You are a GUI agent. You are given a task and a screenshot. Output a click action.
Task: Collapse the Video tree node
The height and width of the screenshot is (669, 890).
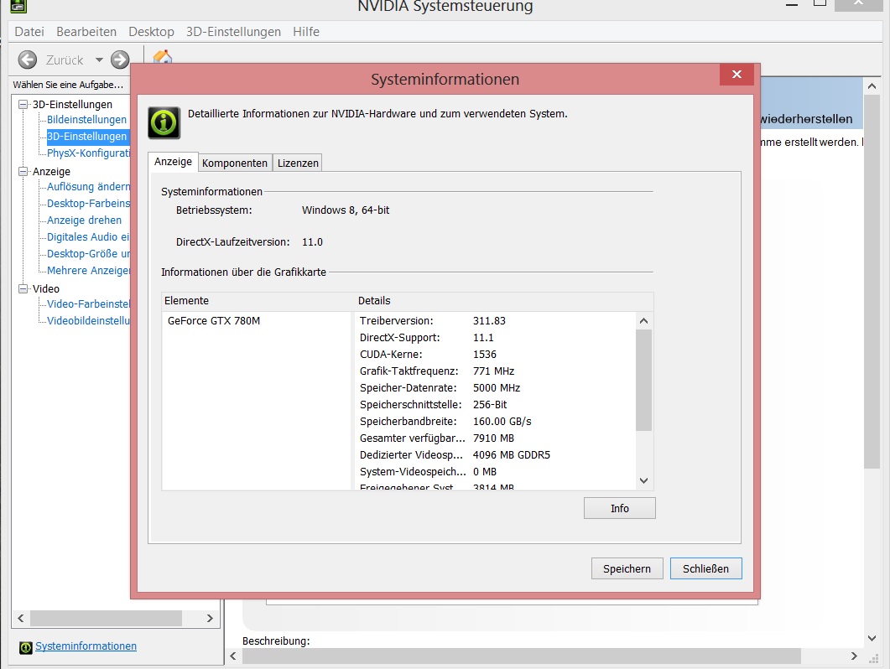pos(23,288)
